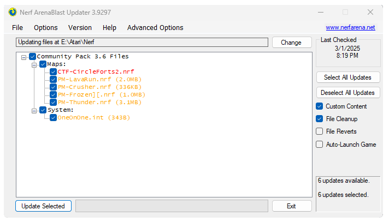Enable Auto-Launch Game checkbox
389x222 pixels.
pyautogui.click(x=320, y=145)
